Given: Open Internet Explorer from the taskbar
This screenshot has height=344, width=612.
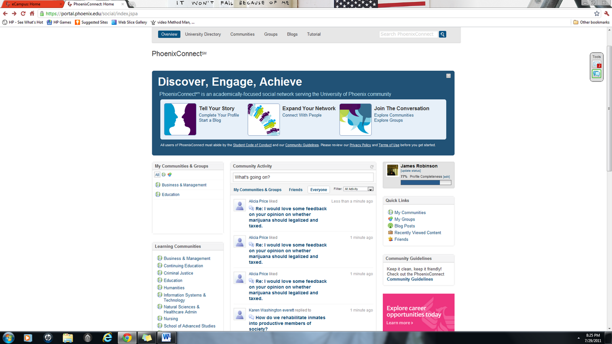Looking at the screenshot, I should point(107,338).
